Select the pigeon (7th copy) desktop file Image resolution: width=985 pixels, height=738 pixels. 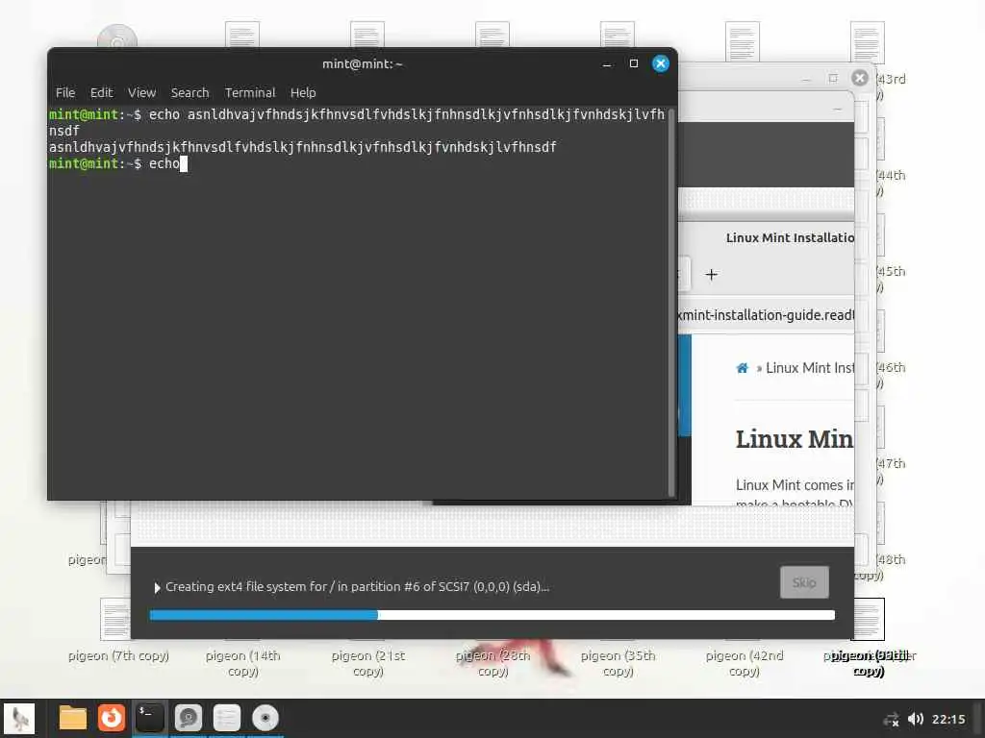(118, 656)
